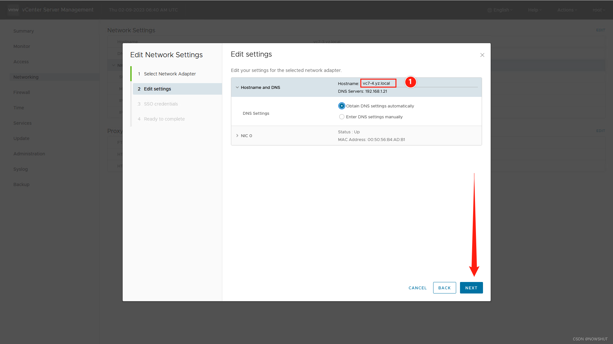
Task: Select Obtain DNS settings automatically
Action: pyautogui.click(x=342, y=106)
